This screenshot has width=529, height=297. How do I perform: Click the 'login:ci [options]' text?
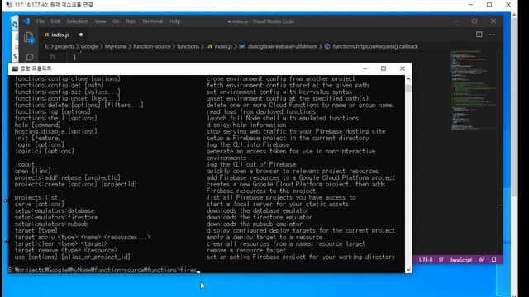tap(44, 152)
